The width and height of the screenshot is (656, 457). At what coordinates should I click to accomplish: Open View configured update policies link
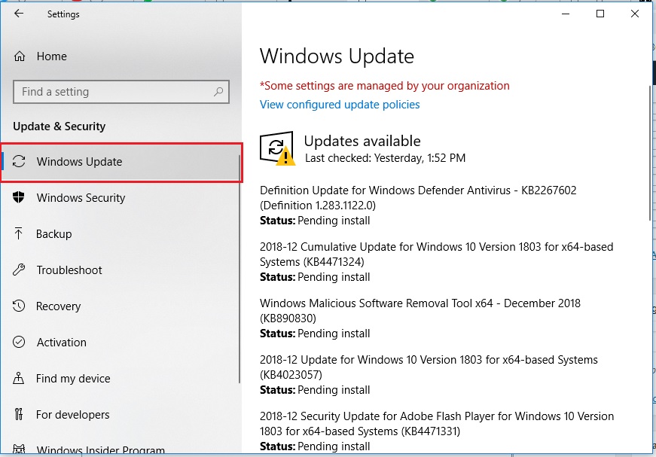tap(340, 105)
